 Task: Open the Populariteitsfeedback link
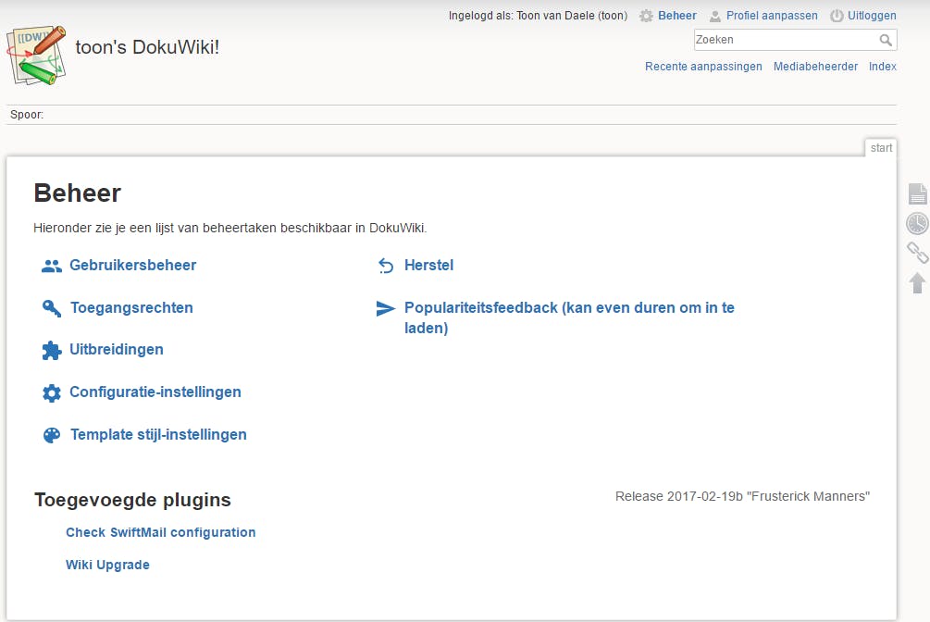click(569, 317)
